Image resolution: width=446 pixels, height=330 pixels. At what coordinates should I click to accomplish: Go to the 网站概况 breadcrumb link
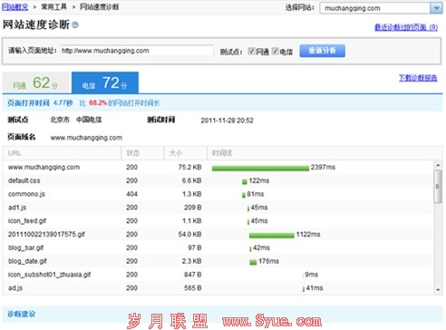(15, 7)
